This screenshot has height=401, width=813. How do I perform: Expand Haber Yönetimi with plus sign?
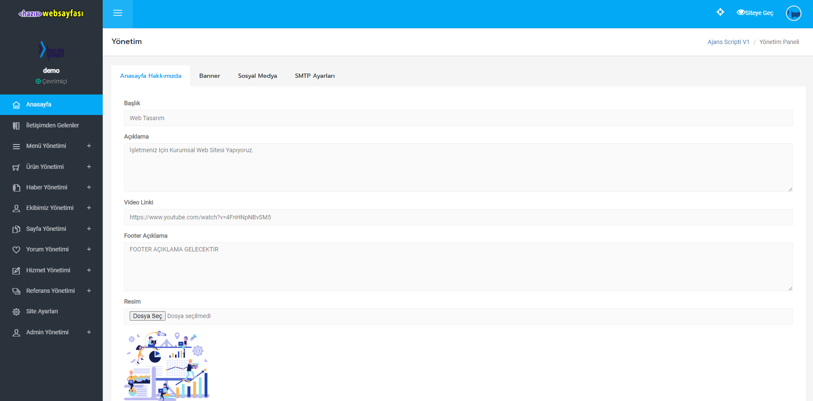[x=89, y=187]
